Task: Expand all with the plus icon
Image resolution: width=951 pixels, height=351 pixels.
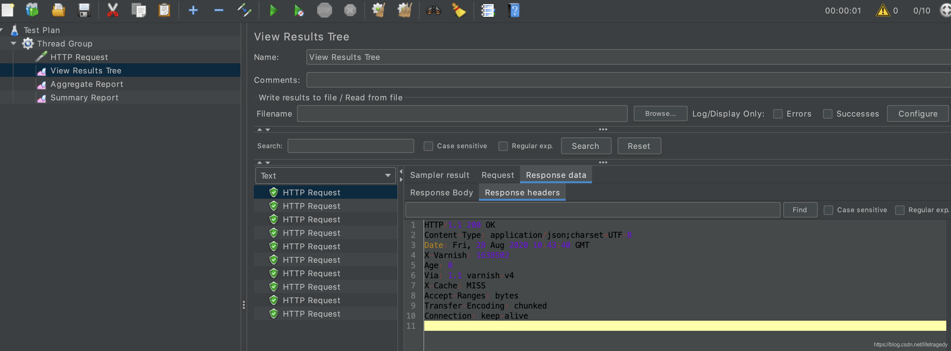Action: point(193,10)
